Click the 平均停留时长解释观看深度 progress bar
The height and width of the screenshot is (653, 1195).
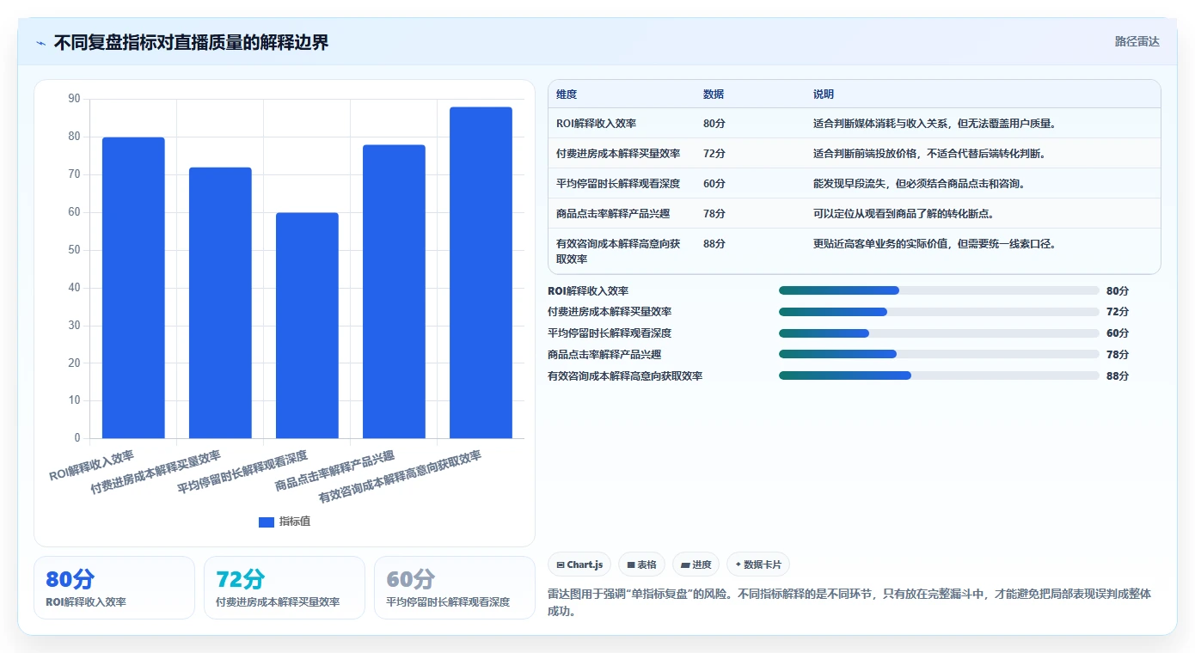coord(939,333)
